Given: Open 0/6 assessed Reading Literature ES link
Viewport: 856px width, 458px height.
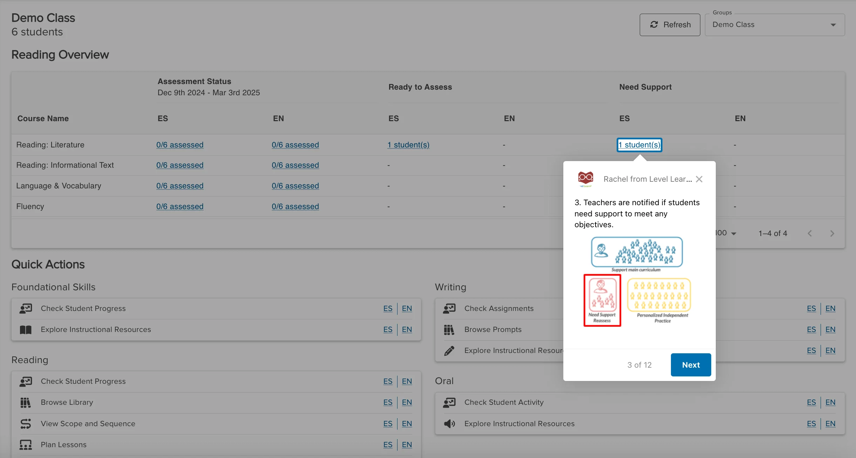Looking at the screenshot, I should tap(179, 144).
